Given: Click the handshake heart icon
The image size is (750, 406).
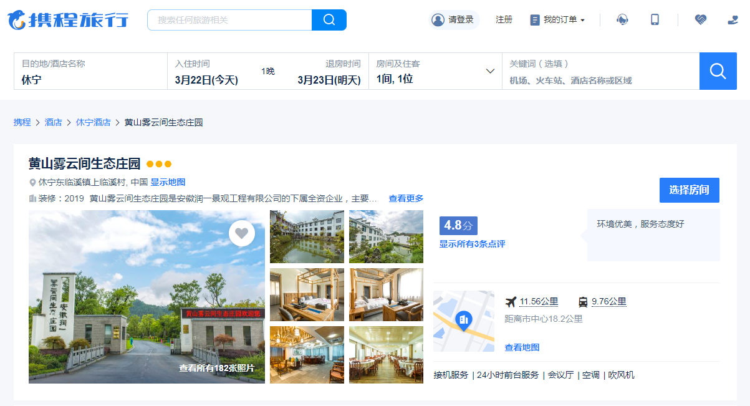Looking at the screenshot, I should coord(701,20).
